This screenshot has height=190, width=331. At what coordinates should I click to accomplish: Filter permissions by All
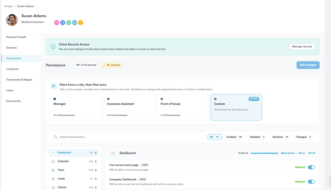[x=214, y=137]
